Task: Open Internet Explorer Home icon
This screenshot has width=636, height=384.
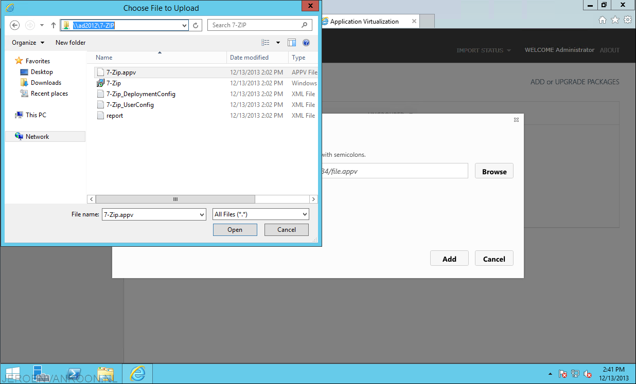Action: (x=603, y=20)
